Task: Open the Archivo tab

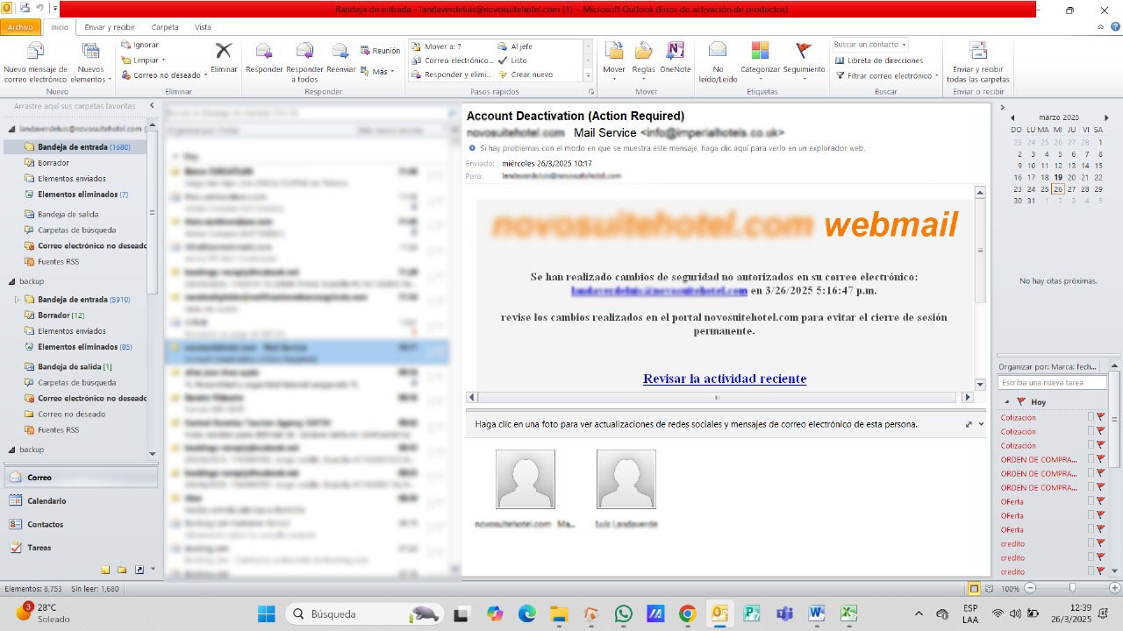Action: pyautogui.click(x=20, y=27)
